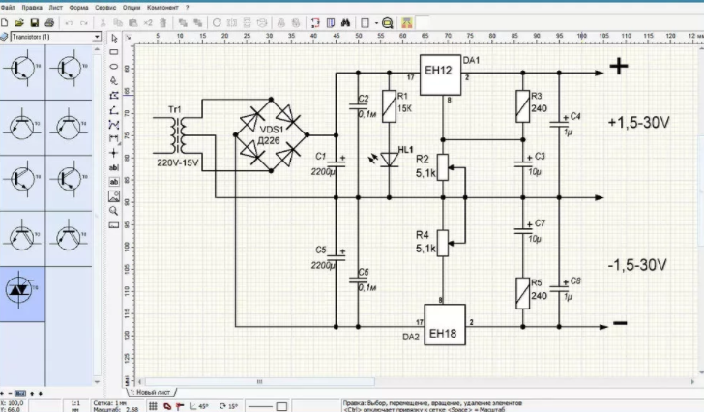
Task: Select the zoom magnifier tool in sidebar
Action: 114,211
